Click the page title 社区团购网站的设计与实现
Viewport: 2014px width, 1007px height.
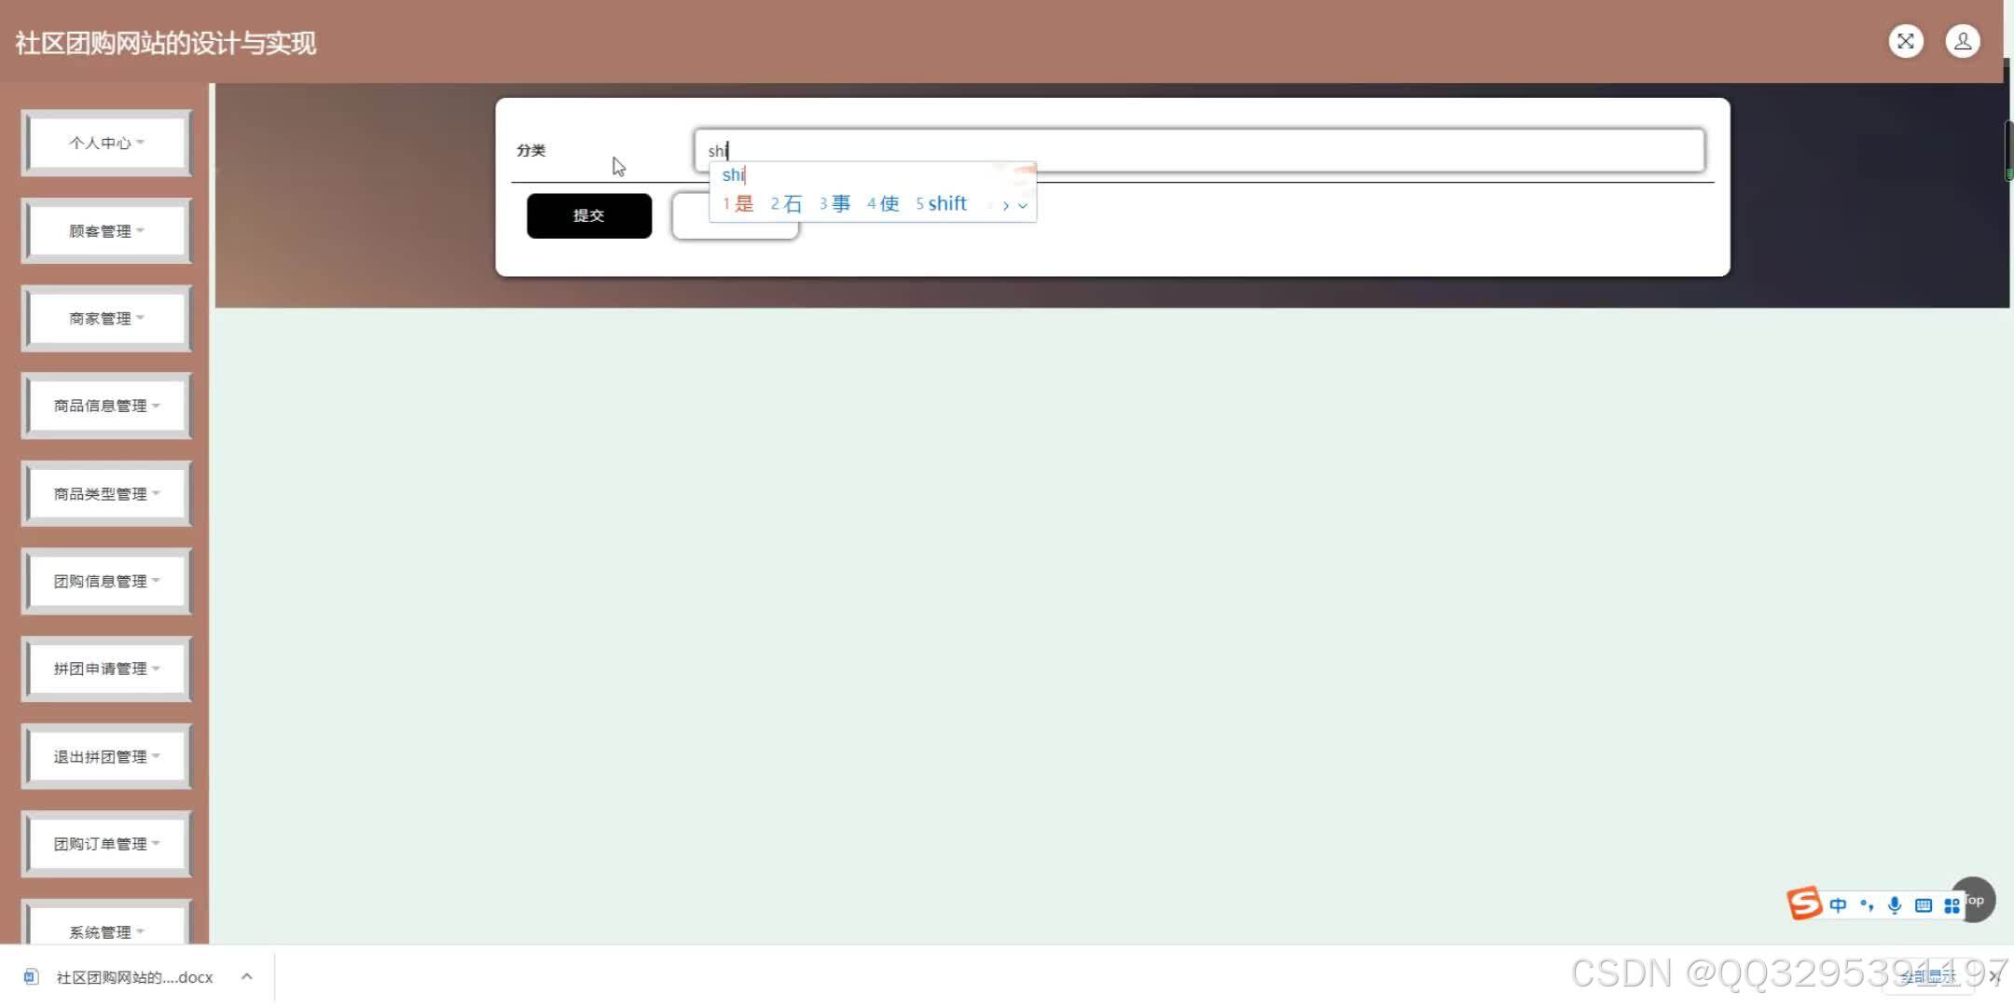point(166,43)
